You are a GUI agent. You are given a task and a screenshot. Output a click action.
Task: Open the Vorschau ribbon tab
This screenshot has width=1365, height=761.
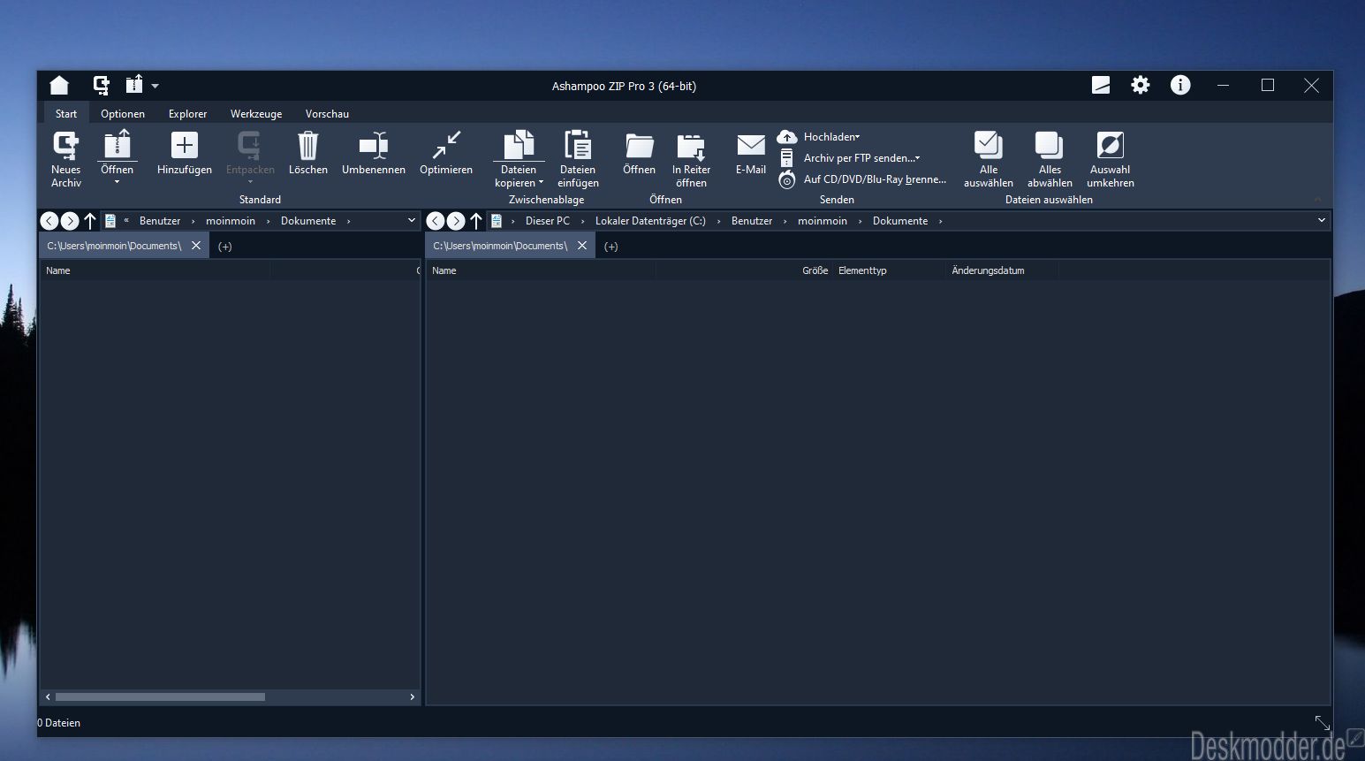pos(327,113)
